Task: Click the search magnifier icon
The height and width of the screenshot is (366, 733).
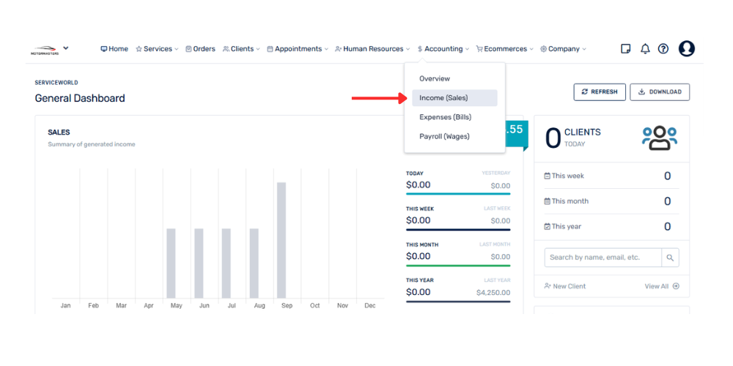Action: pos(670,258)
